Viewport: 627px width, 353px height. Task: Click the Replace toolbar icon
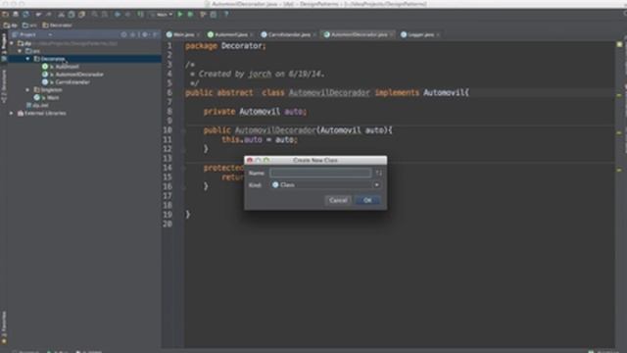point(105,15)
